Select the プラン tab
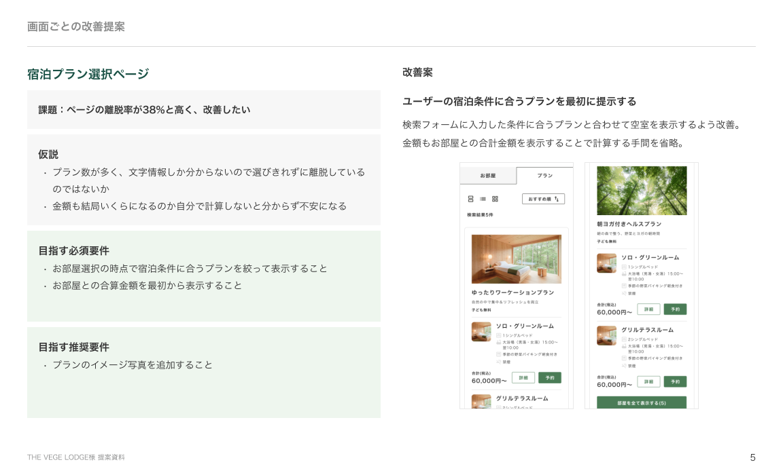This screenshot has width=783, height=475. point(544,176)
